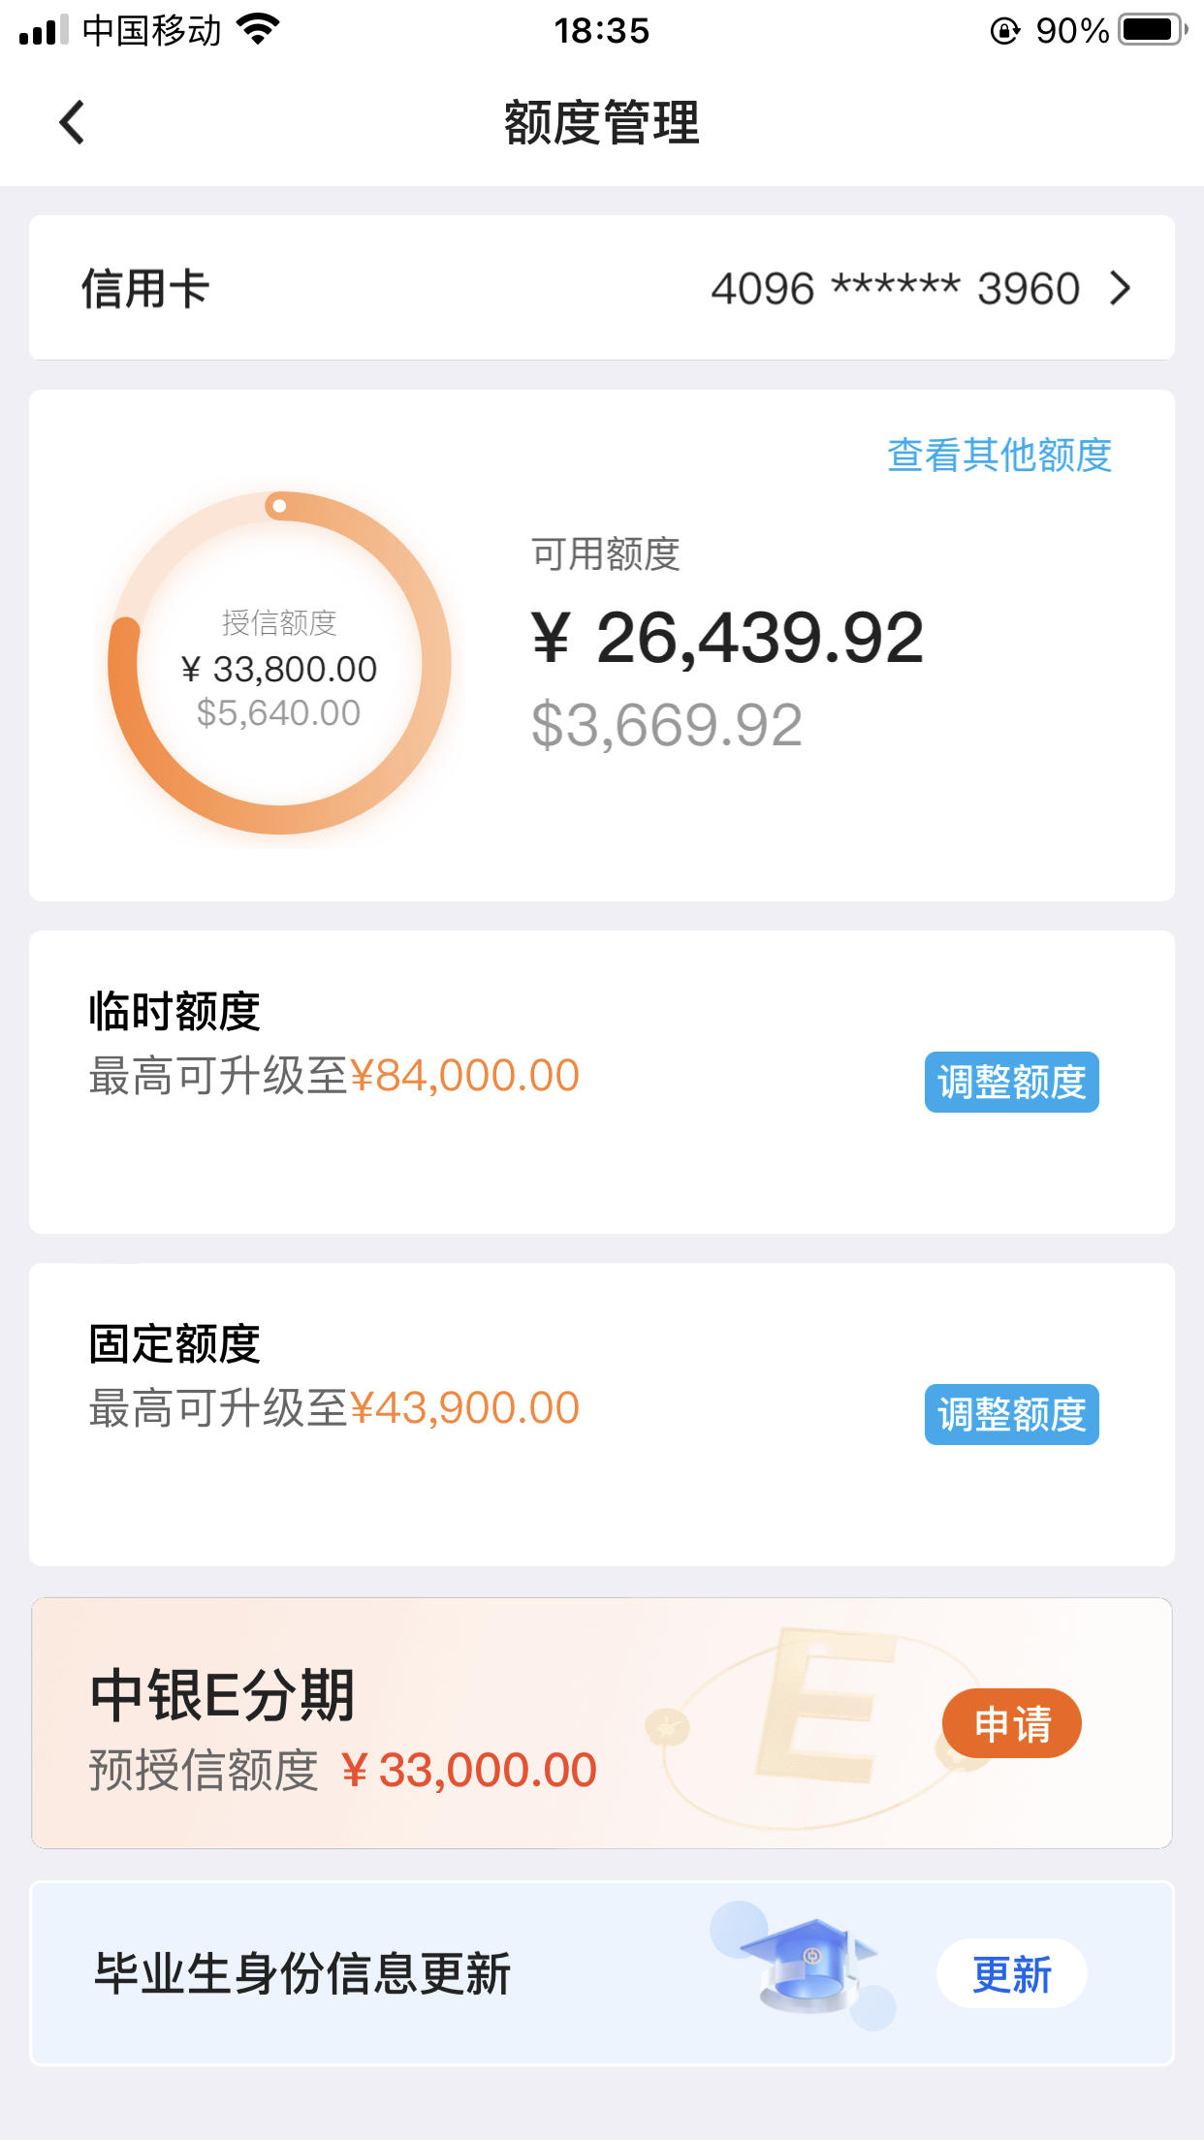Tap the battery icon in status bar

(x=1154, y=30)
